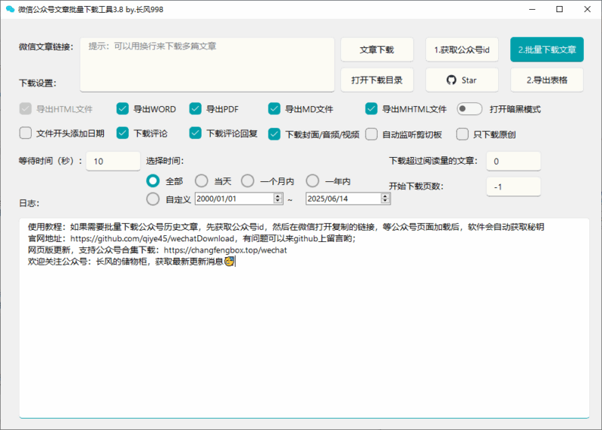Click the changfengbox.top/wechat URL in log
This screenshot has height=430, width=602.
[x=225, y=250]
